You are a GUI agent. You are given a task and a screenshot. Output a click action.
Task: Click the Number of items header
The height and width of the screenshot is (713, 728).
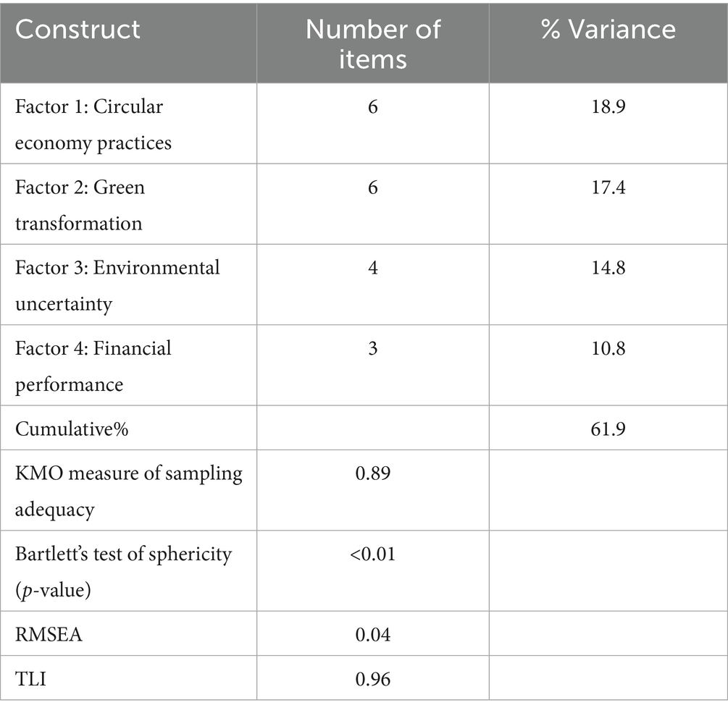(372, 42)
